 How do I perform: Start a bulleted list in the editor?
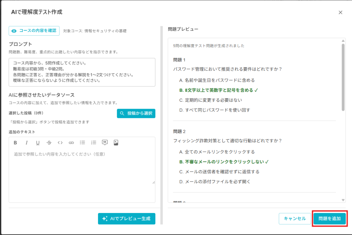(x=82, y=143)
